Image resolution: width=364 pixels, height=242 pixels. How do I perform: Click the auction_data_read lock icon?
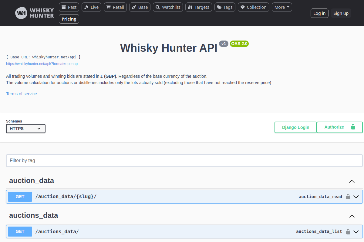(348, 197)
